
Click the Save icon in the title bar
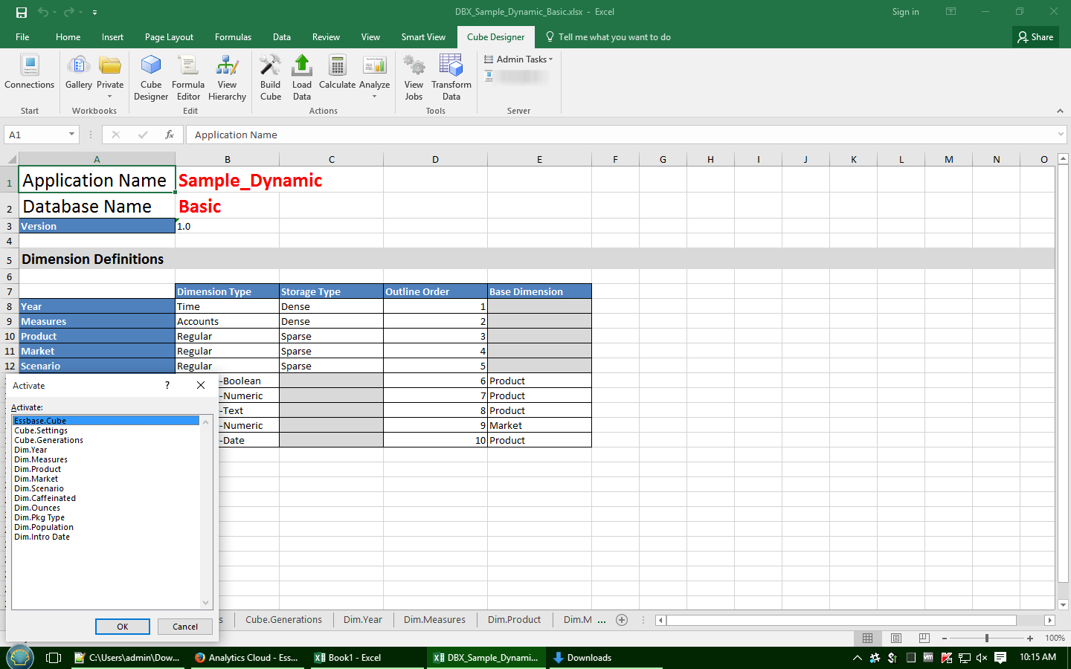click(22, 12)
